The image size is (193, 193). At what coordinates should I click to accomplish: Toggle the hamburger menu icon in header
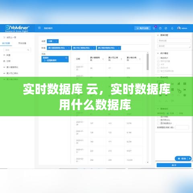click(39, 28)
